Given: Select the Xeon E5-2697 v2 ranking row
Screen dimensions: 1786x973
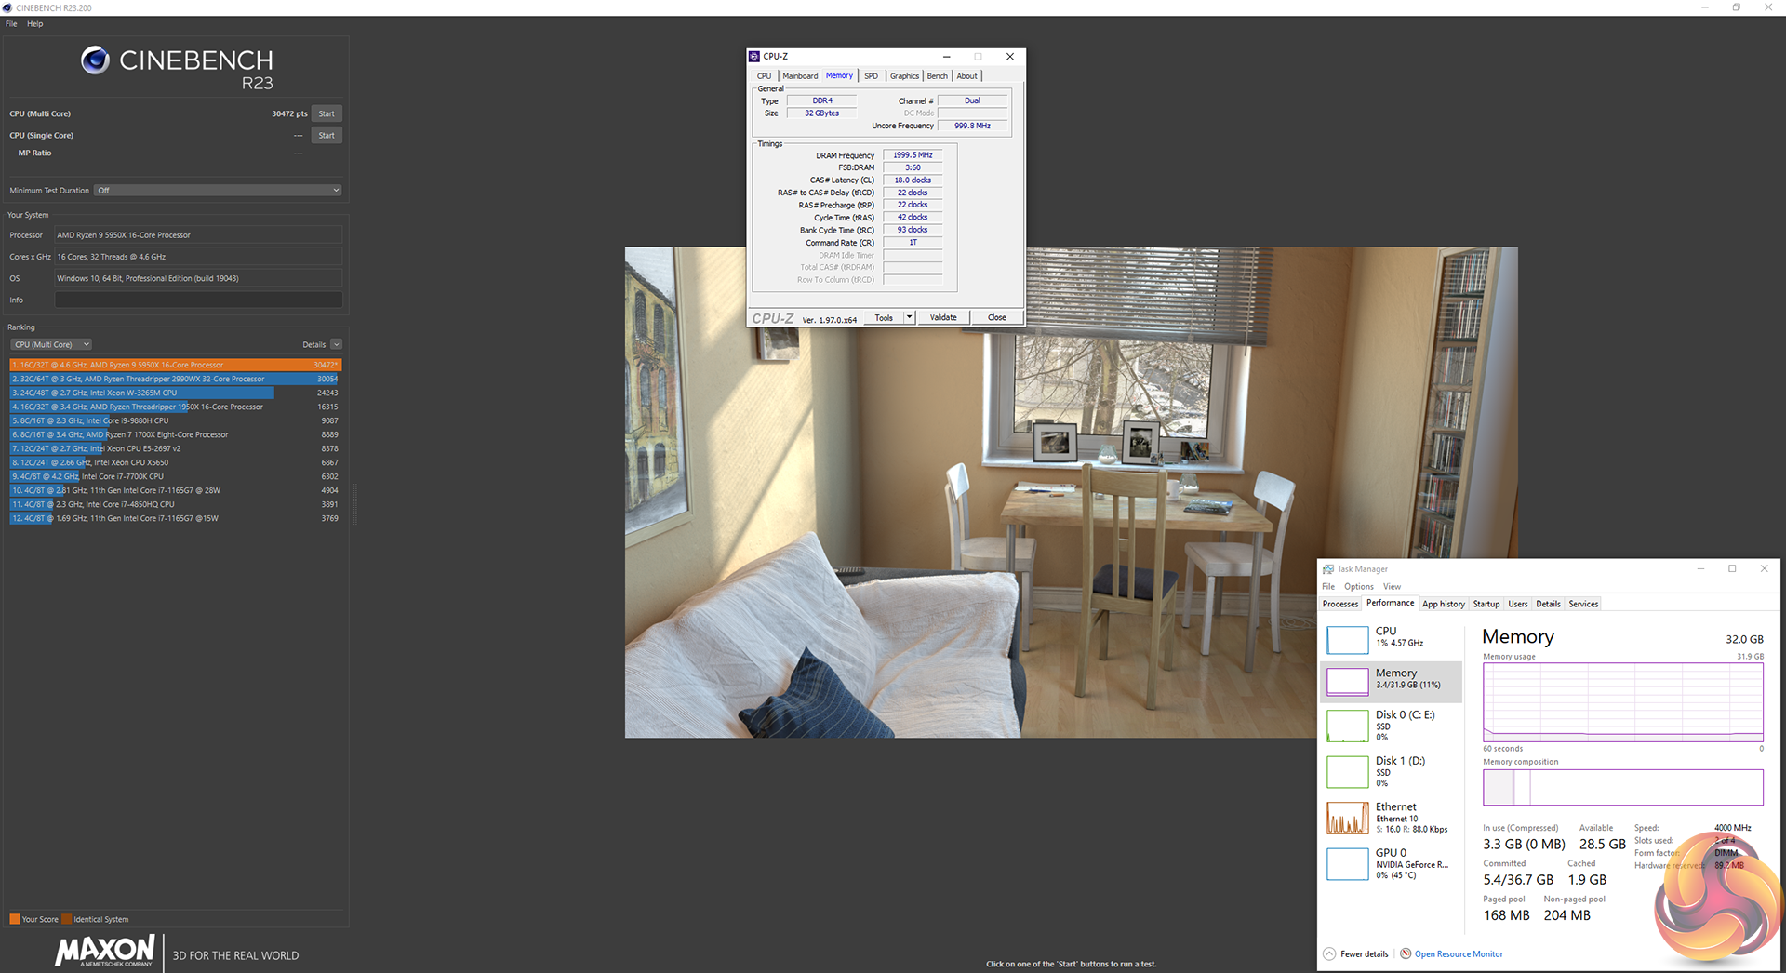Looking at the screenshot, I should (176, 448).
